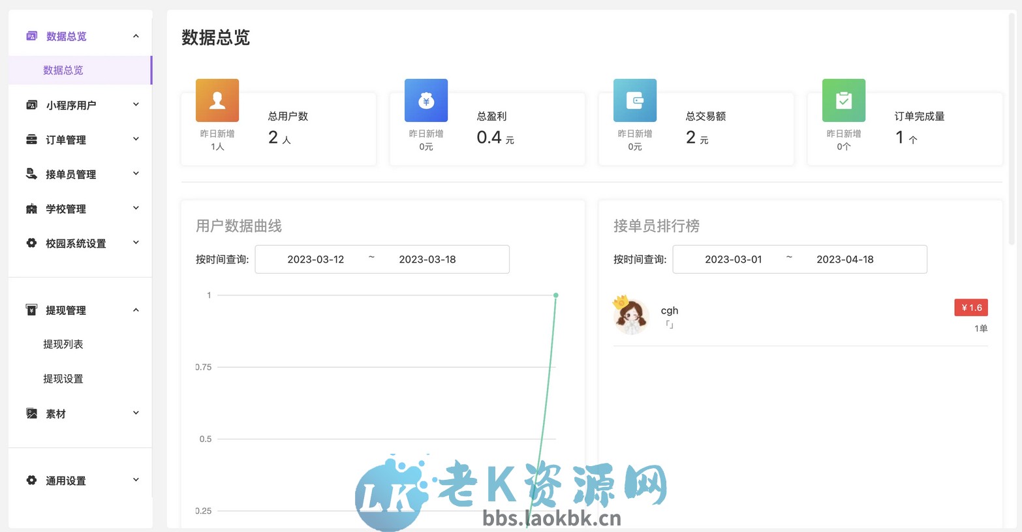This screenshot has width=1022, height=532.
Task: Expand the 订单管理 menu
Action: (x=136, y=139)
